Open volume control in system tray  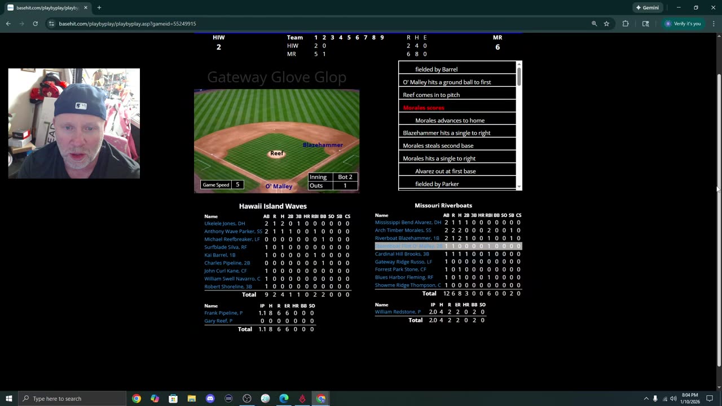point(673,399)
